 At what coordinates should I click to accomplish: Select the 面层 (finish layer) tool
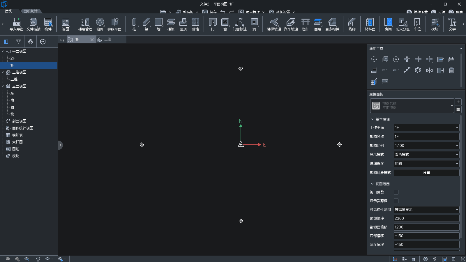pos(318,24)
